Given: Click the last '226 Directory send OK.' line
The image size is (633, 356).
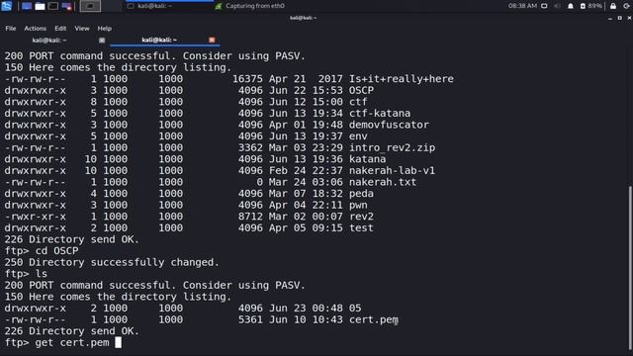Looking at the screenshot, I should click(71, 331).
